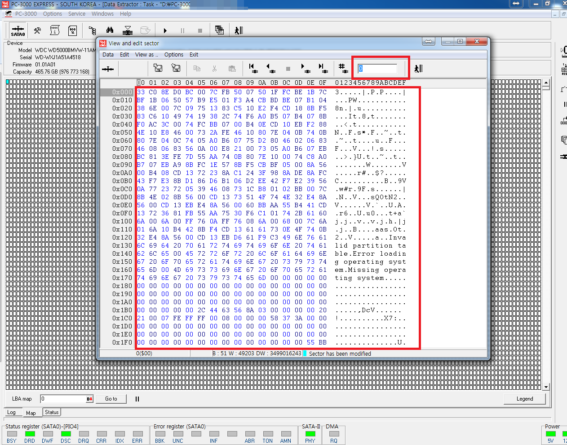Open the Service menu in main window

[76, 14]
